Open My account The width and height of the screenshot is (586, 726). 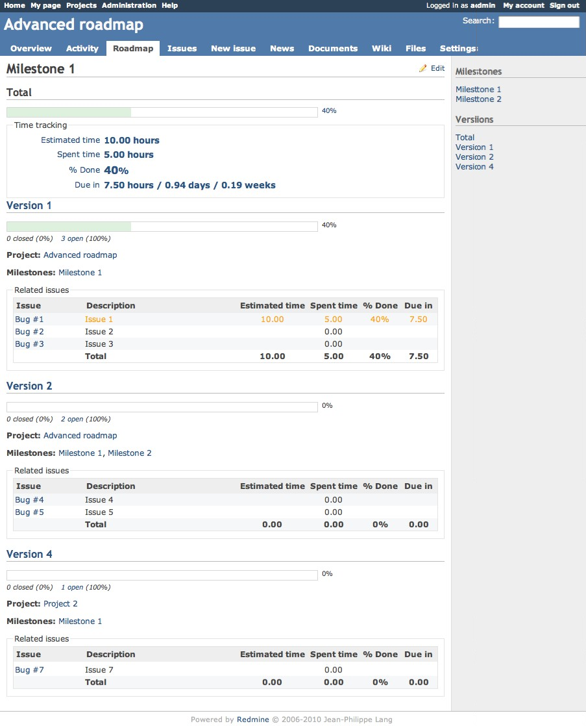(x=524, y=6)
